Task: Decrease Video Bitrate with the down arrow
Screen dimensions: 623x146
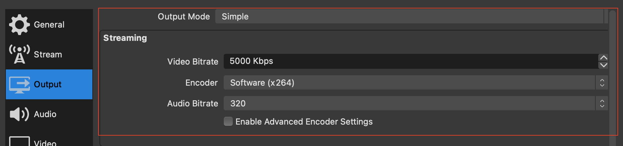Action: [x=603, y=65]
